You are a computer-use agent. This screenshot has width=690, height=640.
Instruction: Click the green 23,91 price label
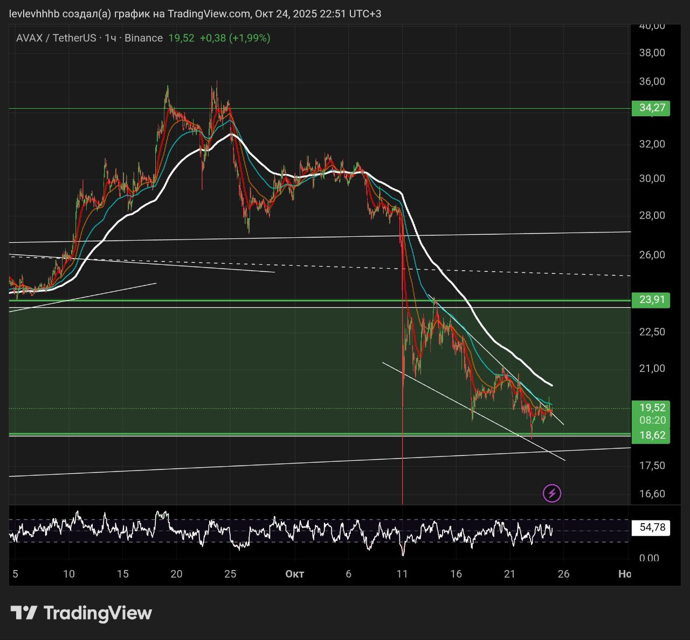[x=652, y=300]
